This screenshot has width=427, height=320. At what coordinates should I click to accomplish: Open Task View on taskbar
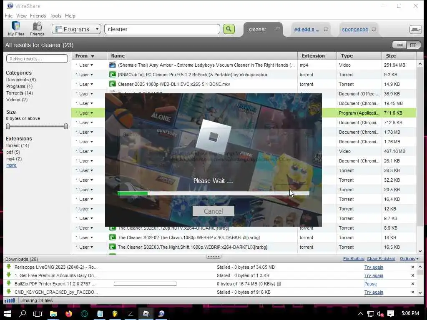tap(38, 313)
